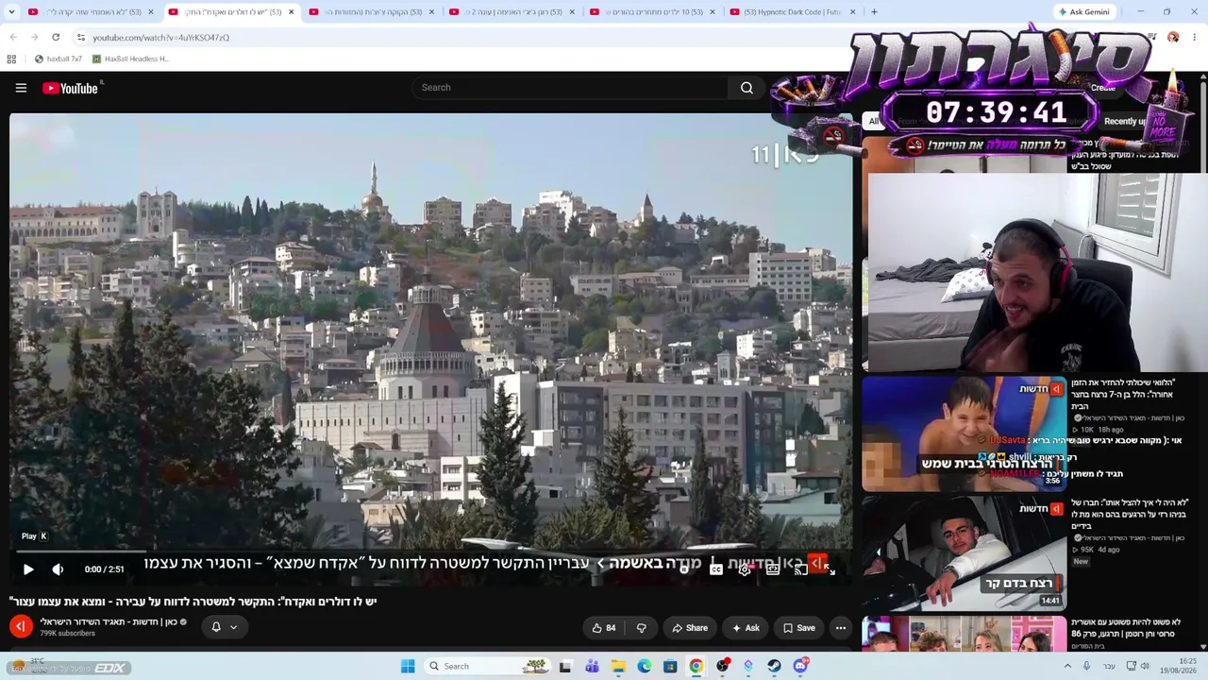The width and height of the screenshot is (1208, 680).
Task: Switch to Google Chrome on taskbar
Action: 696,667
